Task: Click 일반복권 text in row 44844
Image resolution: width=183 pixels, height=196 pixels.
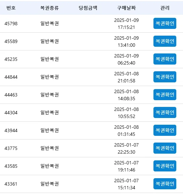Action: pyautogui.click(x=50, y=77)
